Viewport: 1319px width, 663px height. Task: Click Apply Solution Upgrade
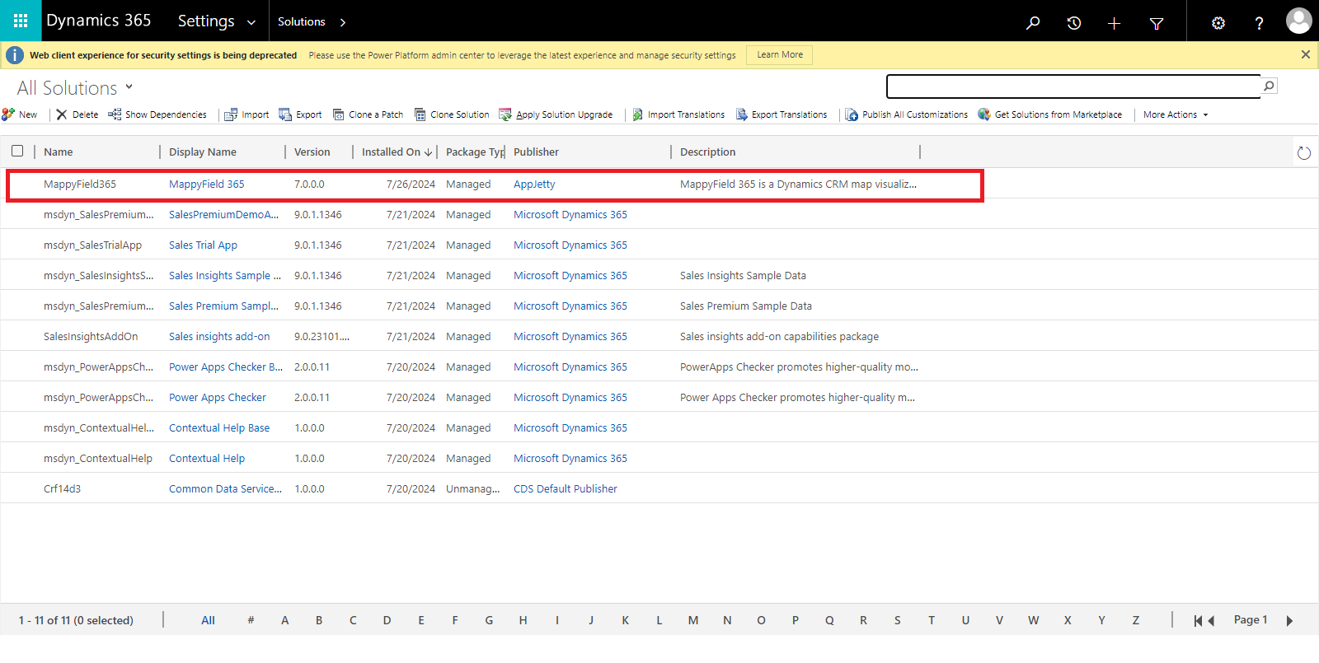556,114
